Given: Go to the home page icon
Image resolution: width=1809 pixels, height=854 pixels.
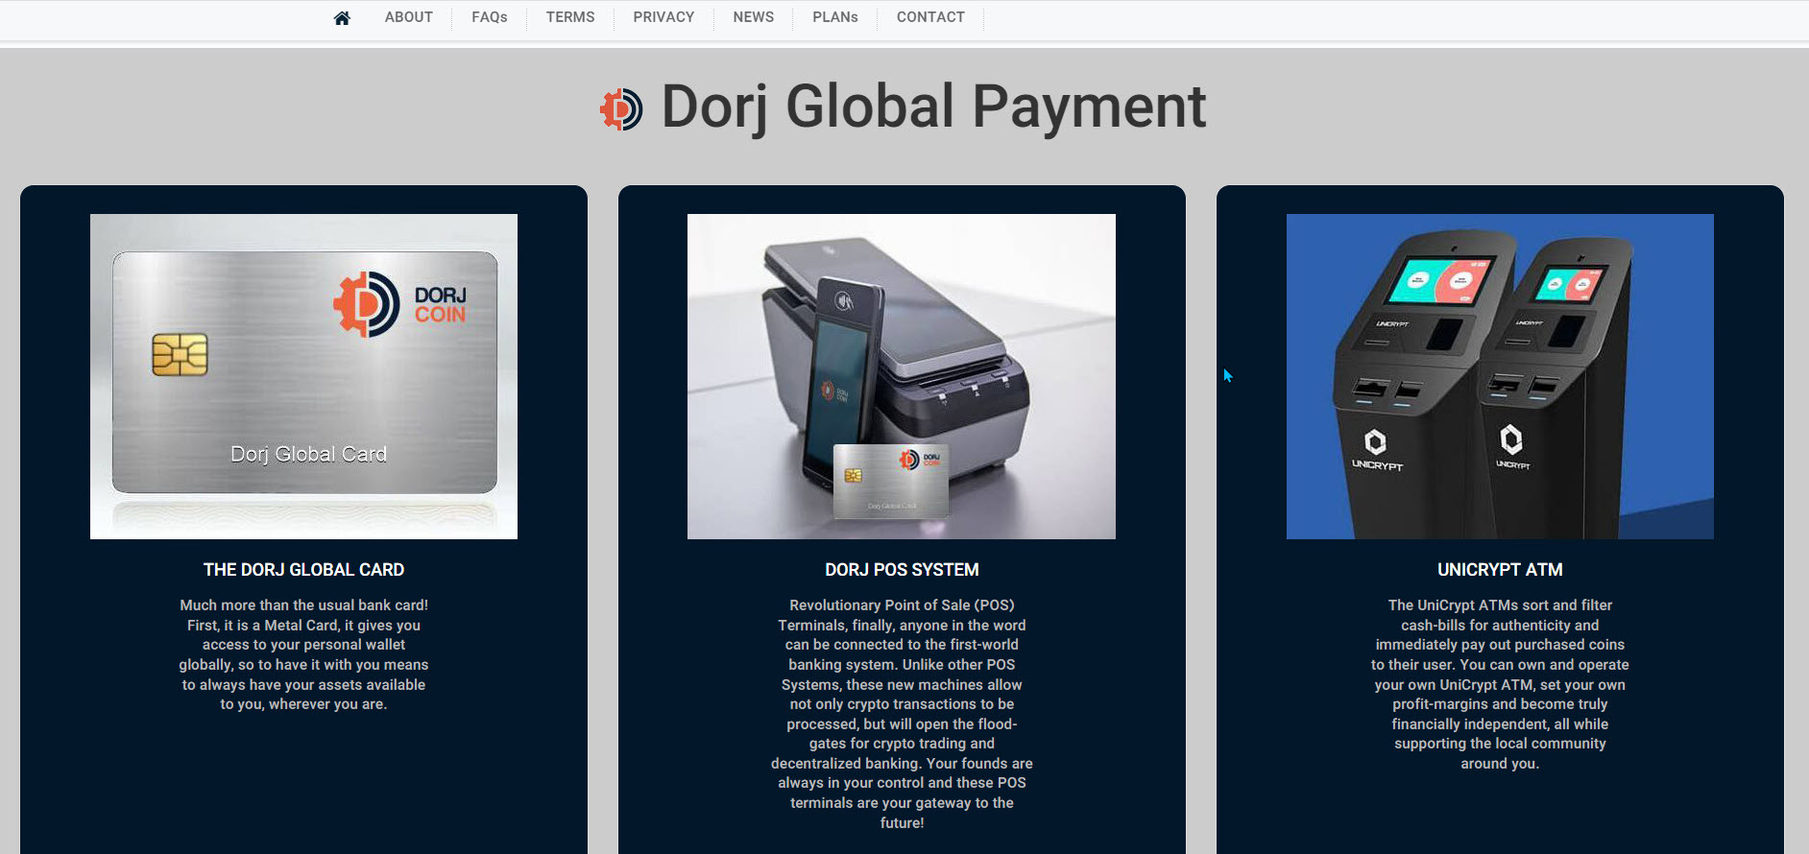Looking at the screenshot, I should pos(342,17).
